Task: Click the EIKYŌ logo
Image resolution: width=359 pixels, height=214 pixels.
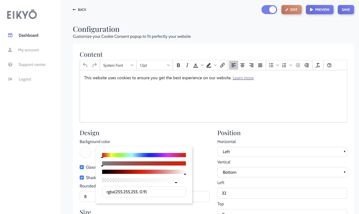Action: pyautogui.click(x=22, y=14)
